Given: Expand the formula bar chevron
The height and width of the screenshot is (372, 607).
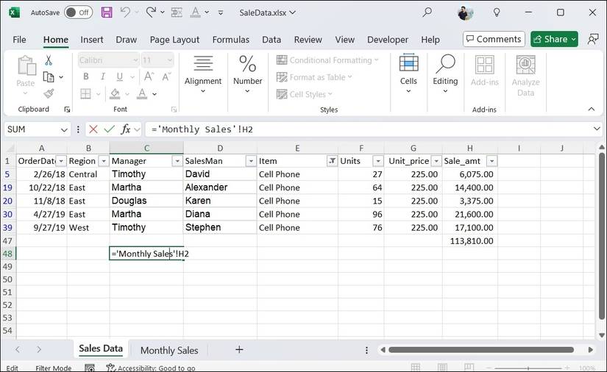Looking at the screenshot, I should [x=597, y=129].
